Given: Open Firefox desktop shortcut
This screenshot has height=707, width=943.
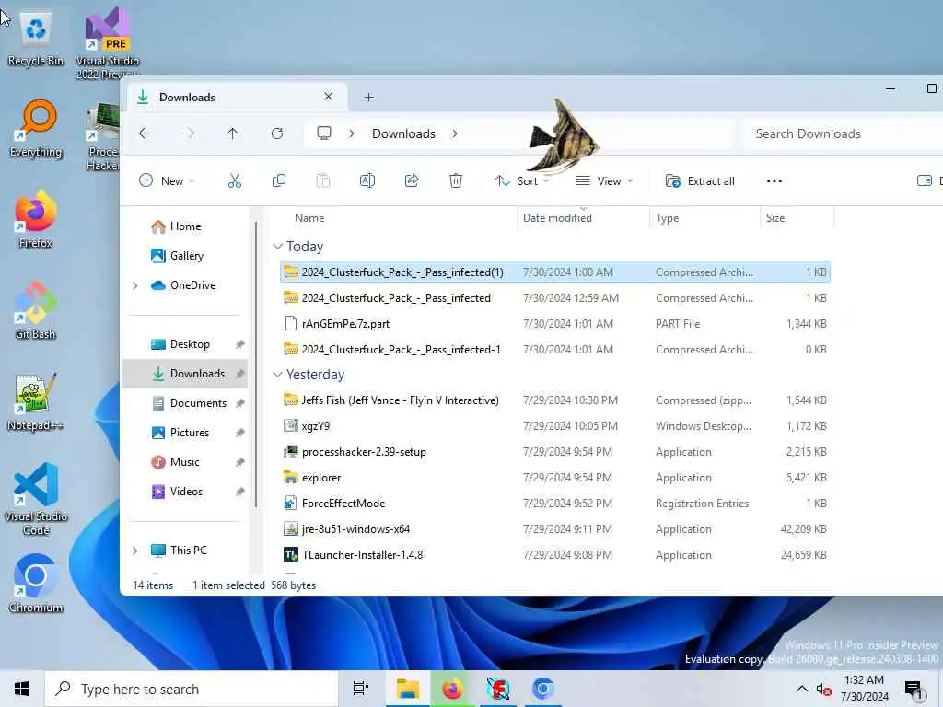Looking at the screenshot, I should pyautogui.click(x=36, y=219).
